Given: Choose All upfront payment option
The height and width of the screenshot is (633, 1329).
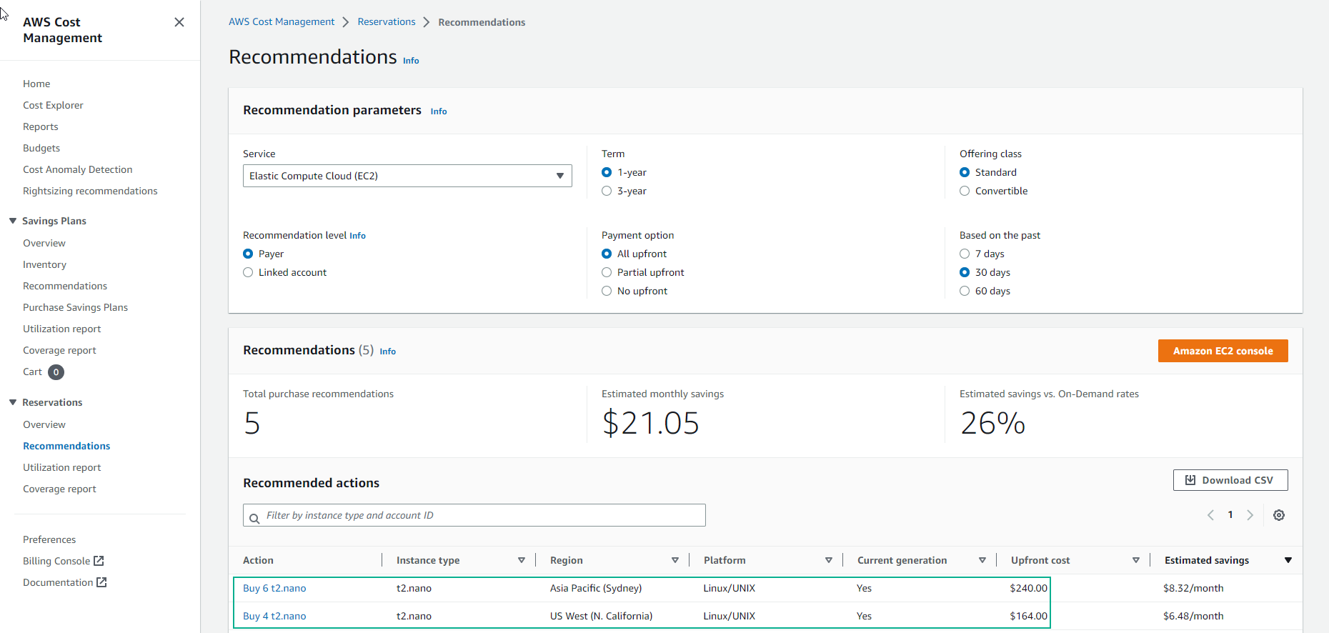Looking at the screenshot, I should point(607,254).
